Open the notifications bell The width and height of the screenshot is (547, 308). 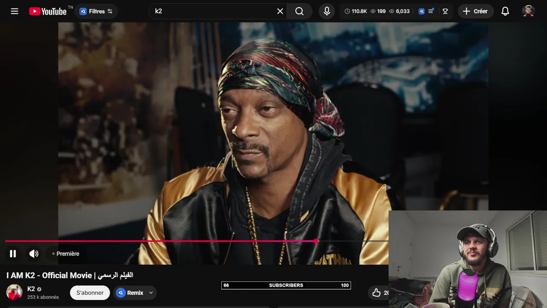[505, 11]
